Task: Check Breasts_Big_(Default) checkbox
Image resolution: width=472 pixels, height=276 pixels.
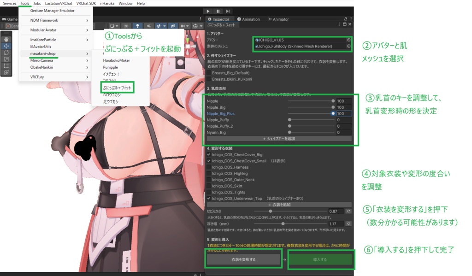Action: point(209,73)
